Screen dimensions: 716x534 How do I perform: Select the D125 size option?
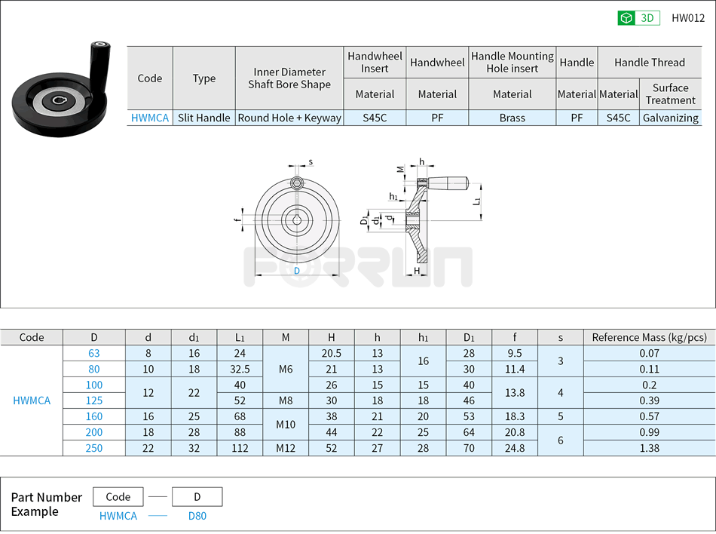(94, 400)
